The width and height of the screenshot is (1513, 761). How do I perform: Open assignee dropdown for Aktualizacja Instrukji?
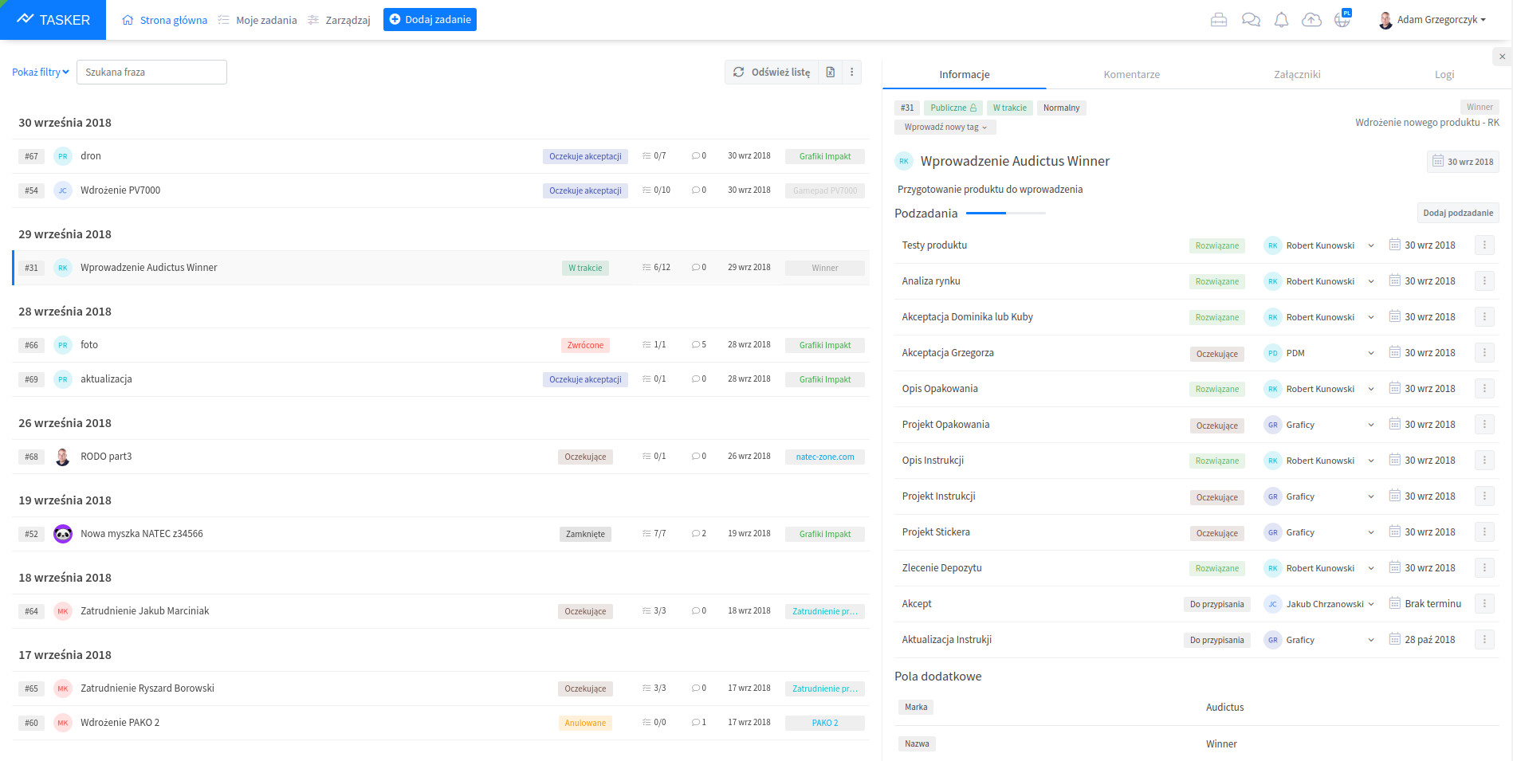click(1371, 640)
